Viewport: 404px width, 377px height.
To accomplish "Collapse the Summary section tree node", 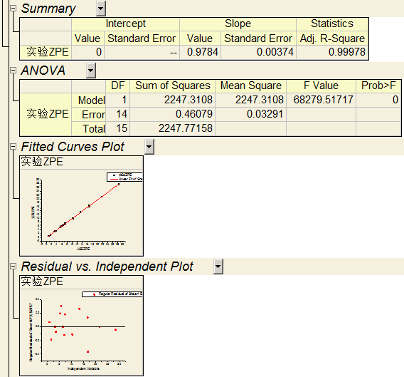I will tap(13, 9).
